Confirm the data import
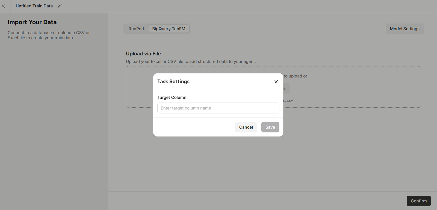The width and height of the screenshot is (437, 210). (x=419, y=201)
